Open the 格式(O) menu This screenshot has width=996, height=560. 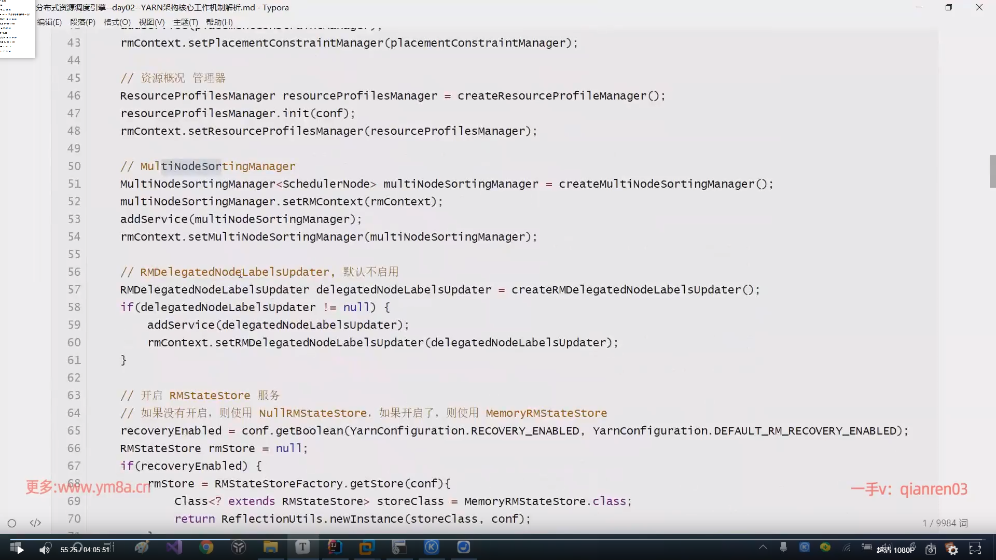point(117,22)
